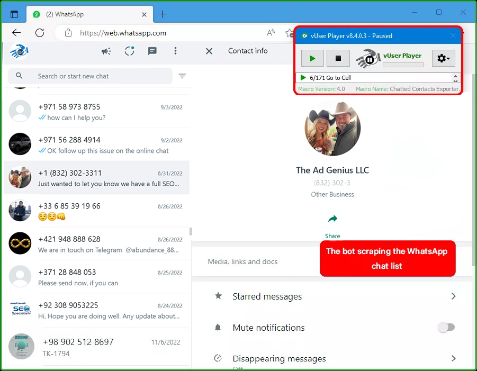Click the chat list scrollbar
The width and height of the screenshot is (477, 371).
coord(191,231)
